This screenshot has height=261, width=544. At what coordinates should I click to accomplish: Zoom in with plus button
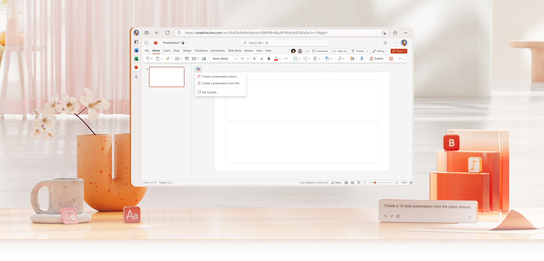pyautogui.click(x=397, y=183)
